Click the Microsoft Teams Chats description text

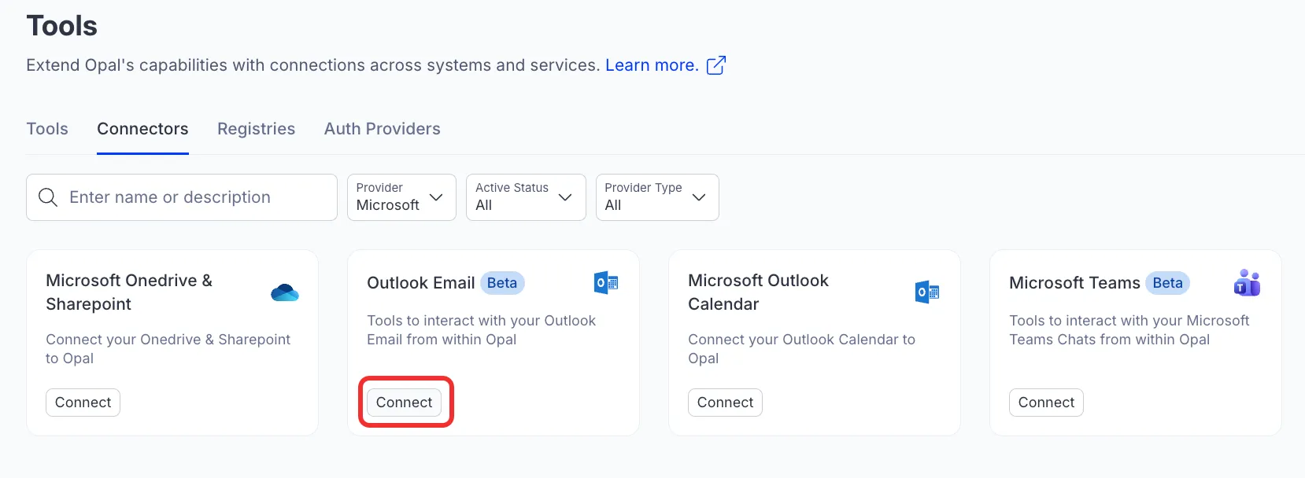[x=1129, y=330]
